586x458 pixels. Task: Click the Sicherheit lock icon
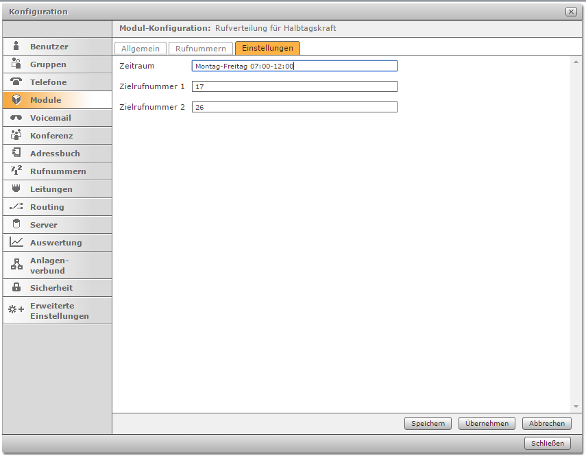(16, 288)
